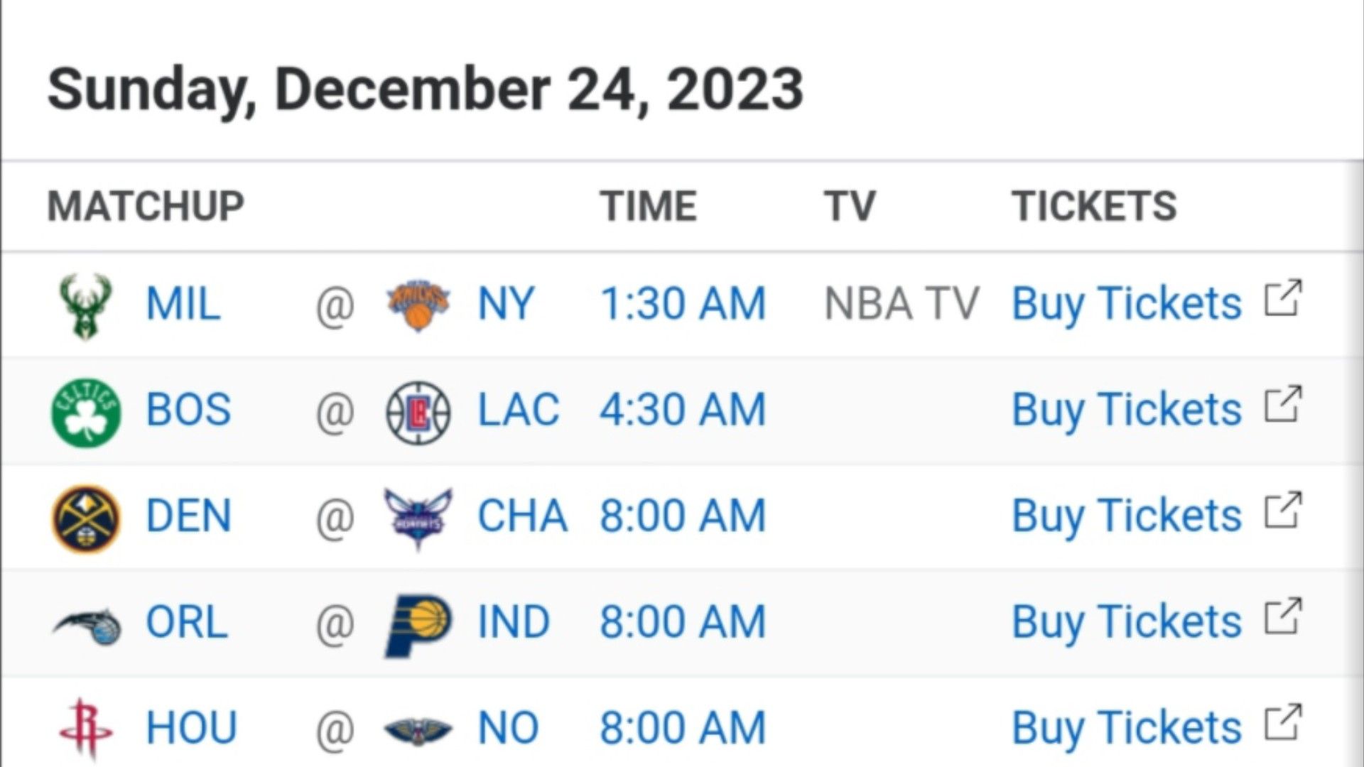Open the MIL team link
The width and height of the screenshot is (1364, 767).
coord(183,304)
